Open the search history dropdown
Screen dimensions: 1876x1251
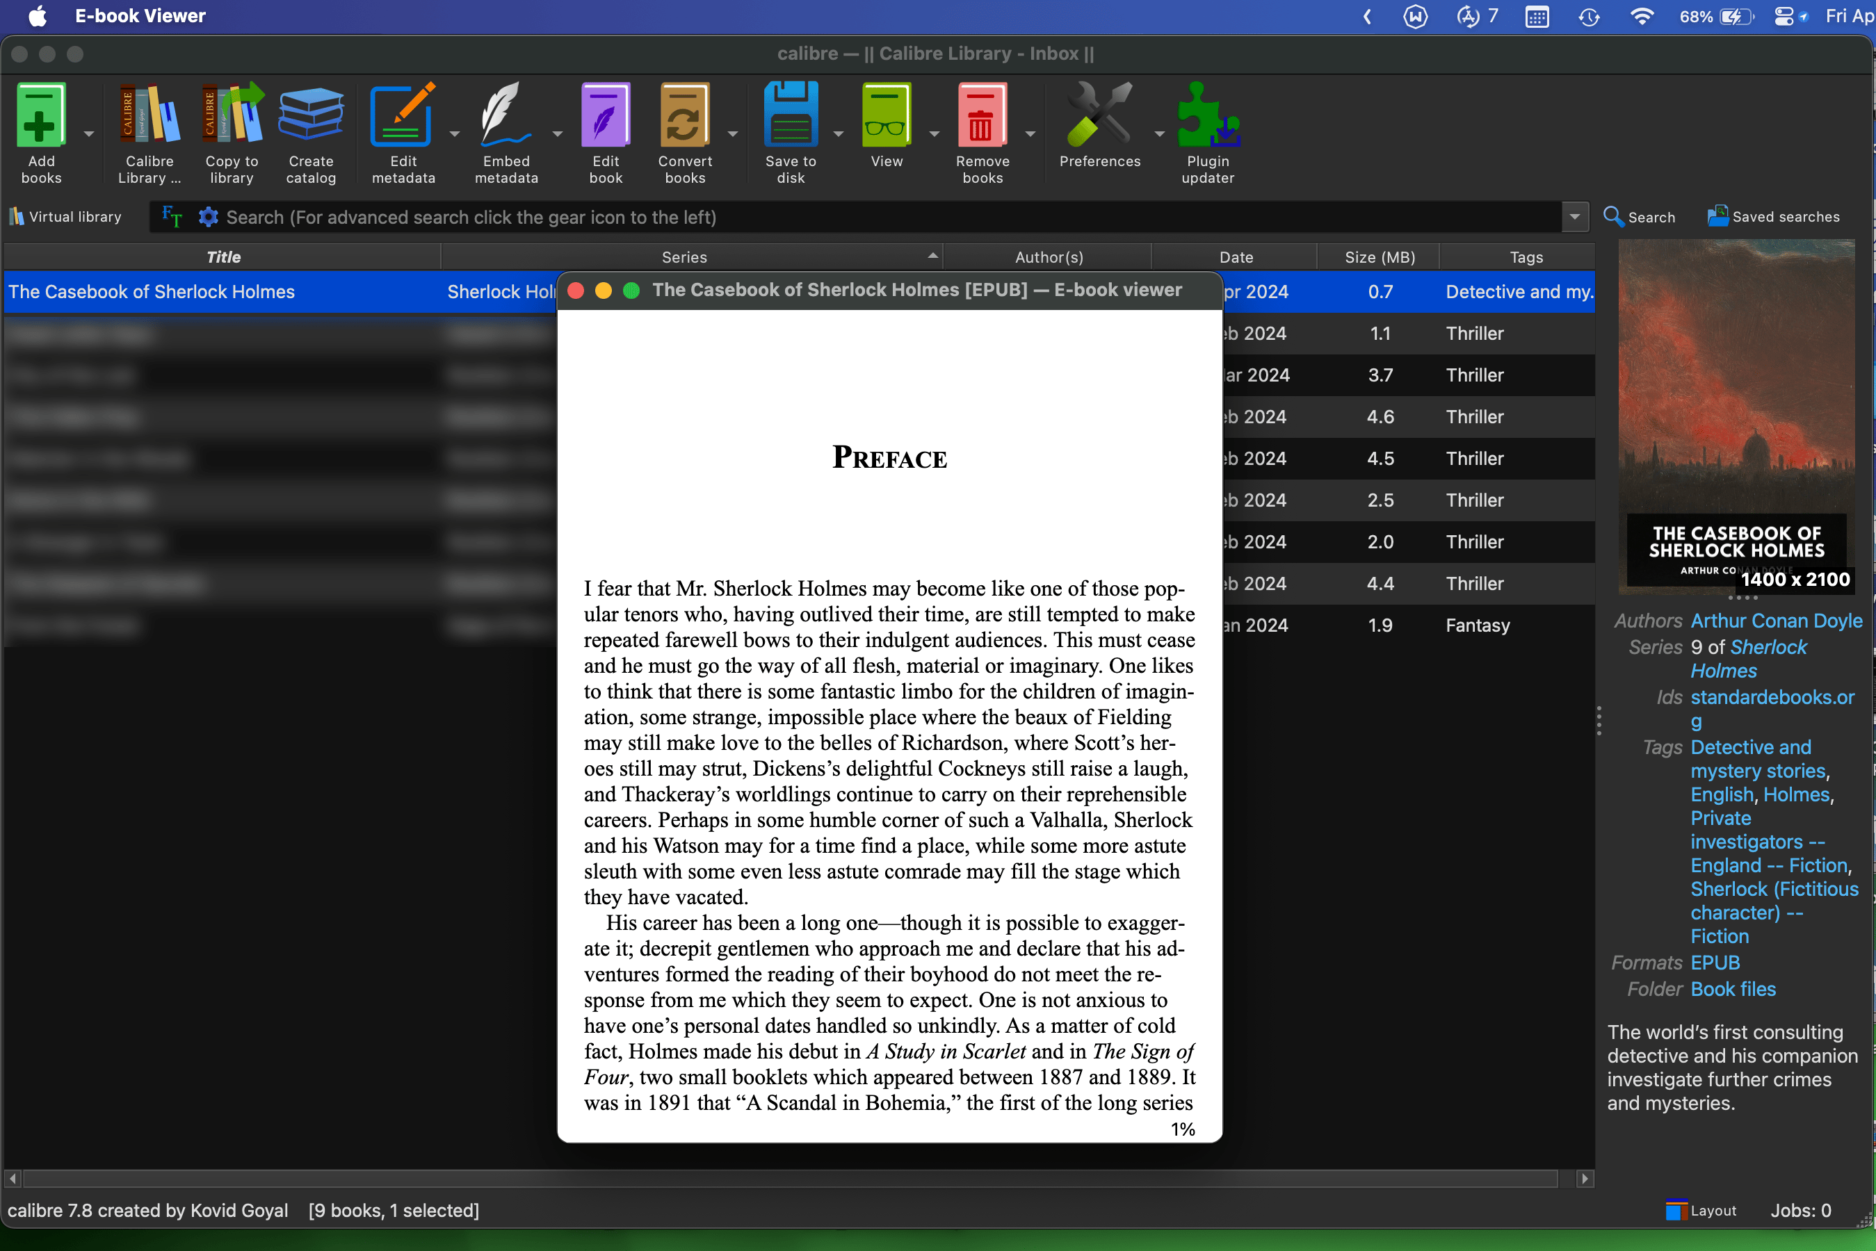pos(1574,216)
